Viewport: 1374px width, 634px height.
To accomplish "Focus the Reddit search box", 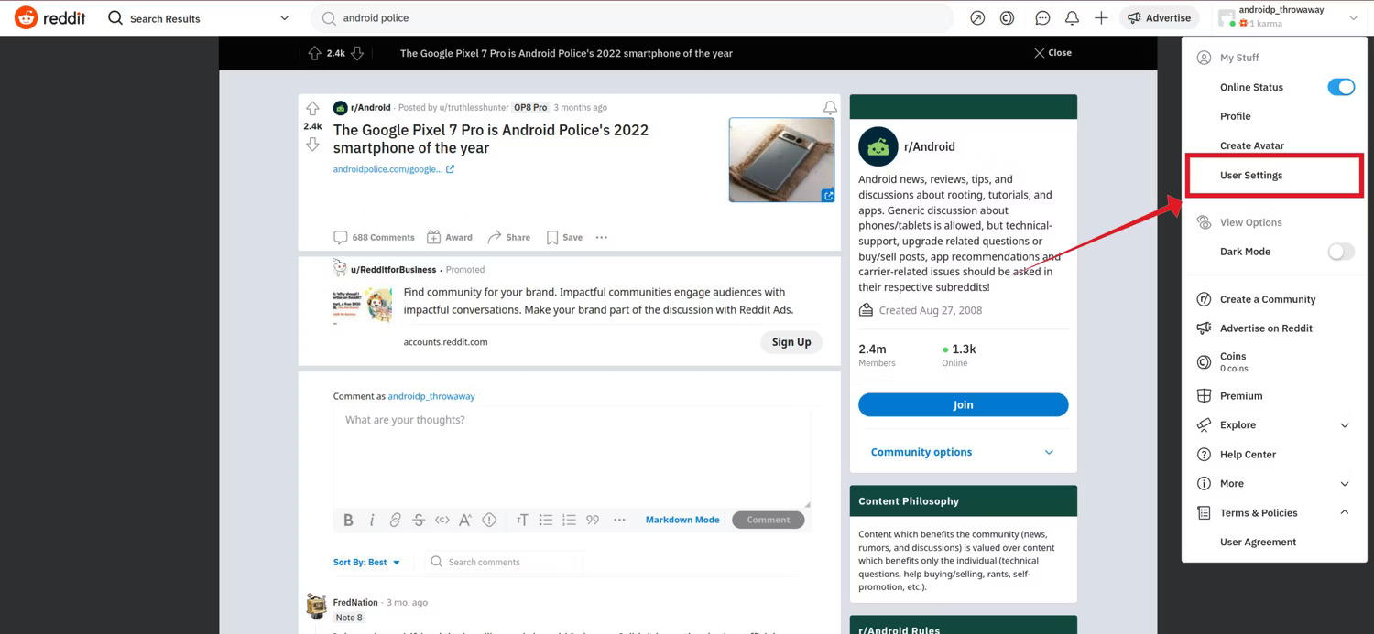I will pyautogui.click(x=632, y=18).
